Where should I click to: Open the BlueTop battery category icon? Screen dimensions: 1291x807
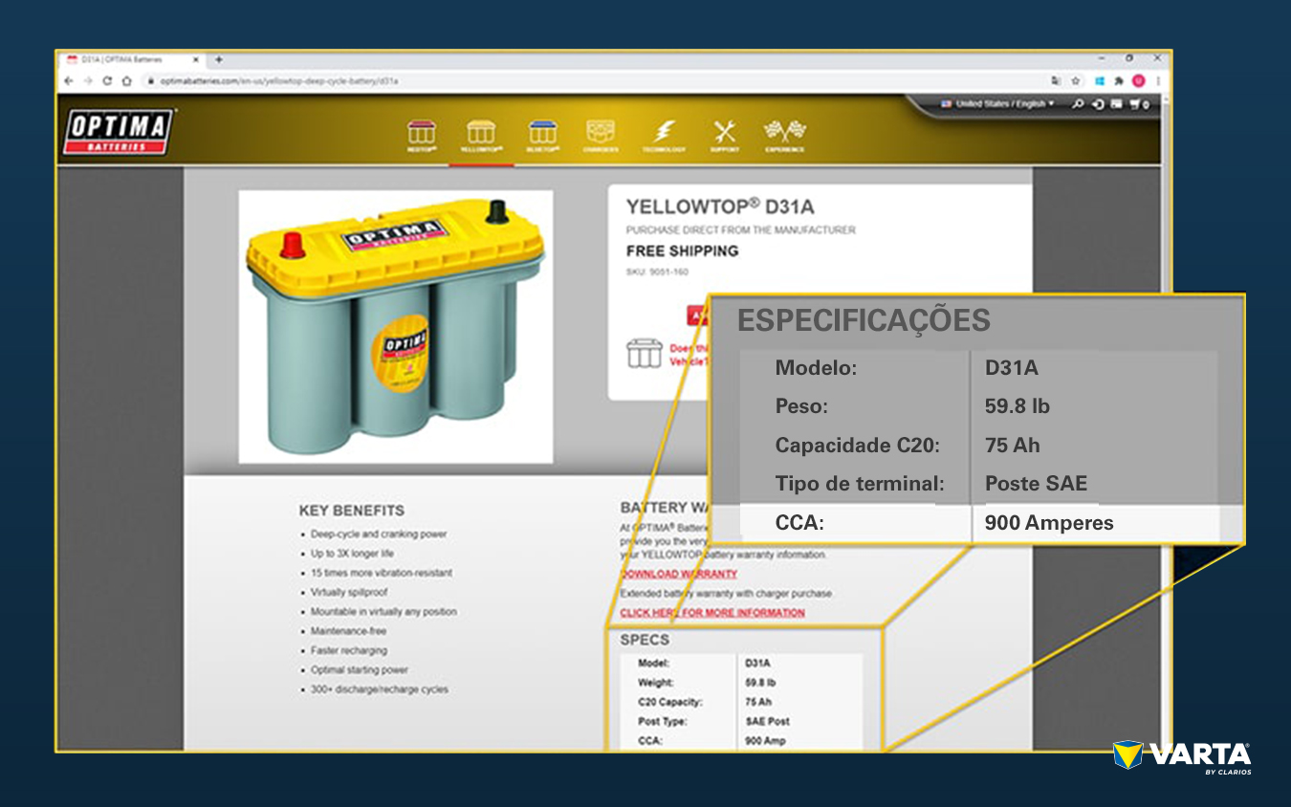coord(542,135)
